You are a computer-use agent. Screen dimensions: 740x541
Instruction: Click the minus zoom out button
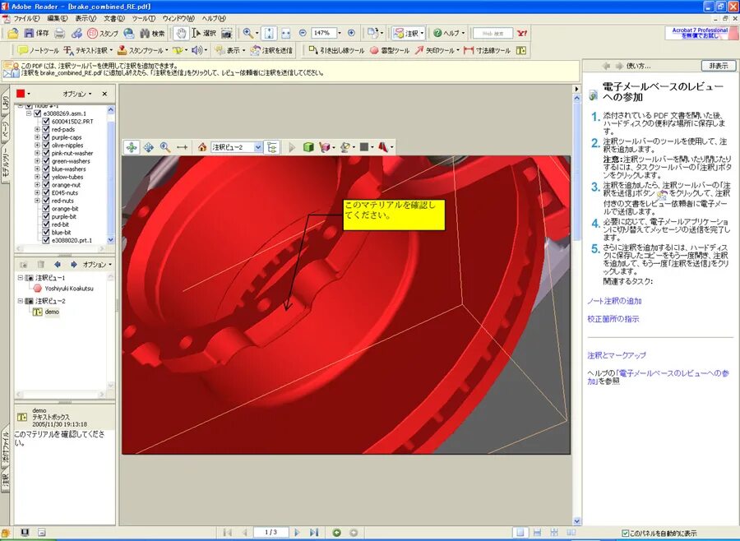click(x=303, y=33)
